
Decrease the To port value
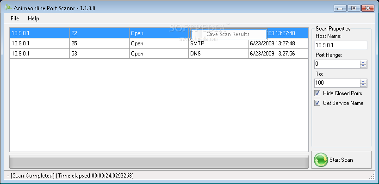click(x=363, y=85)
